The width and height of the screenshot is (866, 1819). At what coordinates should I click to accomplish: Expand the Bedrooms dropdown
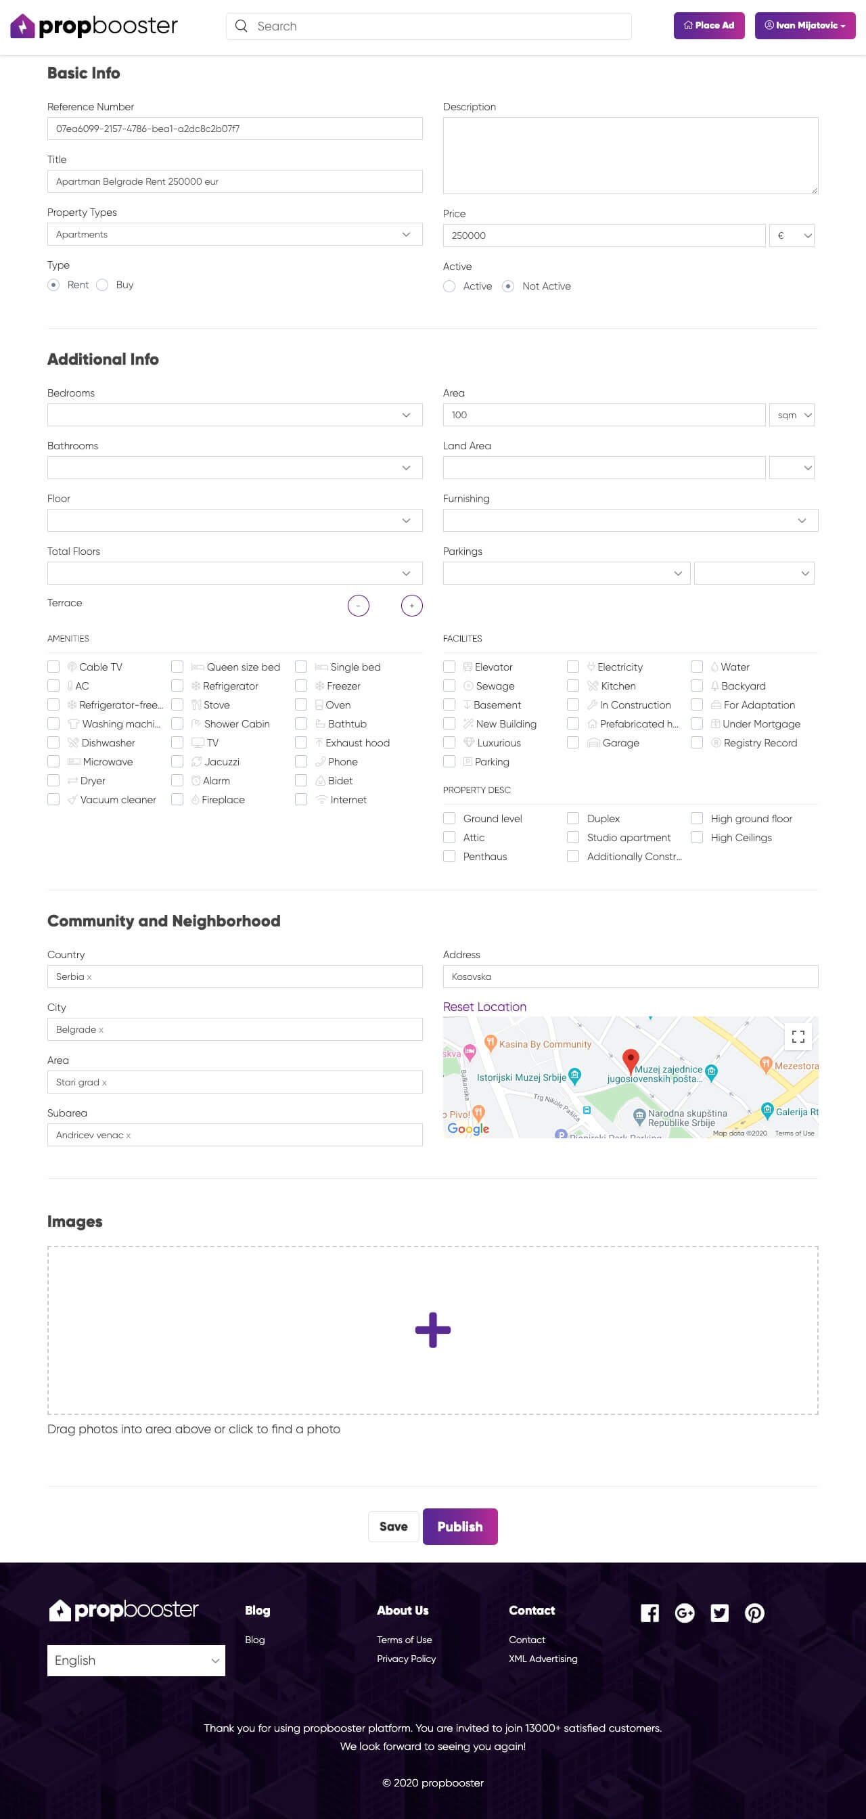(234, 415)
